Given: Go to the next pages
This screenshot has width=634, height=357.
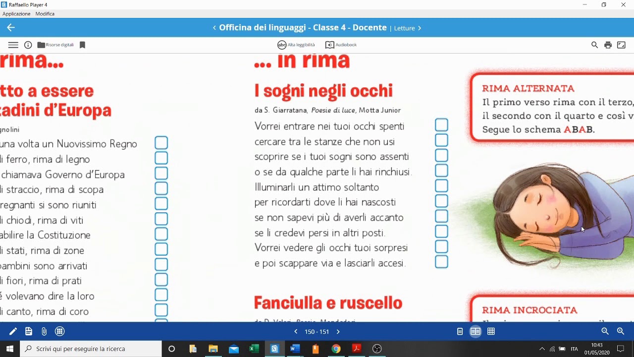Looking at the screenshot, I should (338, 332).
